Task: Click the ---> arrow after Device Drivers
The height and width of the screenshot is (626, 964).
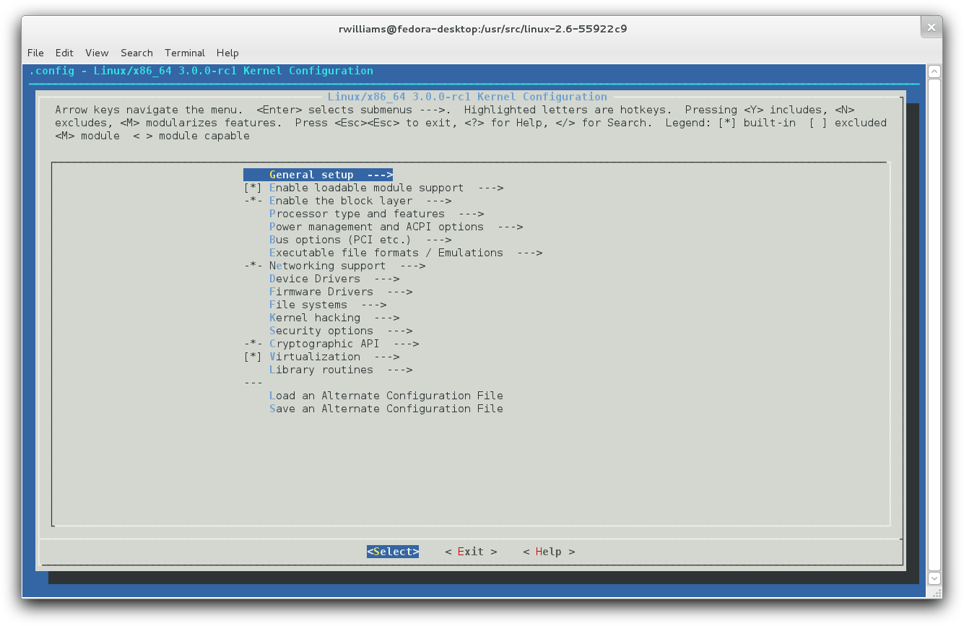Action: 386,279
